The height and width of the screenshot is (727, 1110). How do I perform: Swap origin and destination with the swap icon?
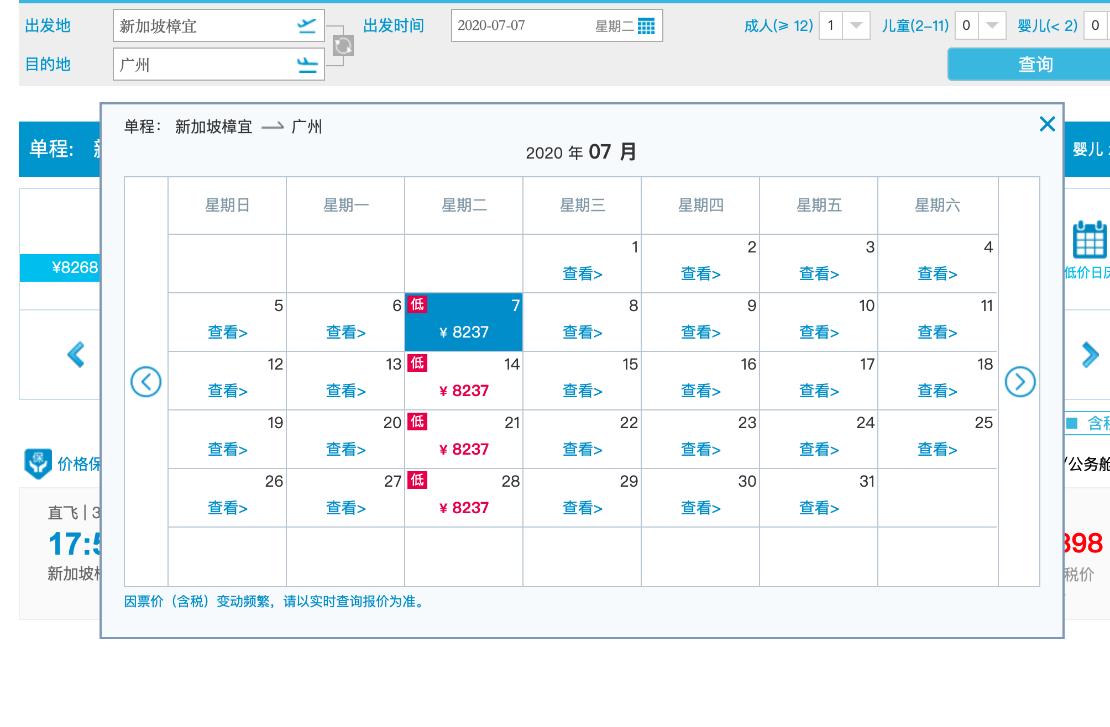click(x=343, y=45)
